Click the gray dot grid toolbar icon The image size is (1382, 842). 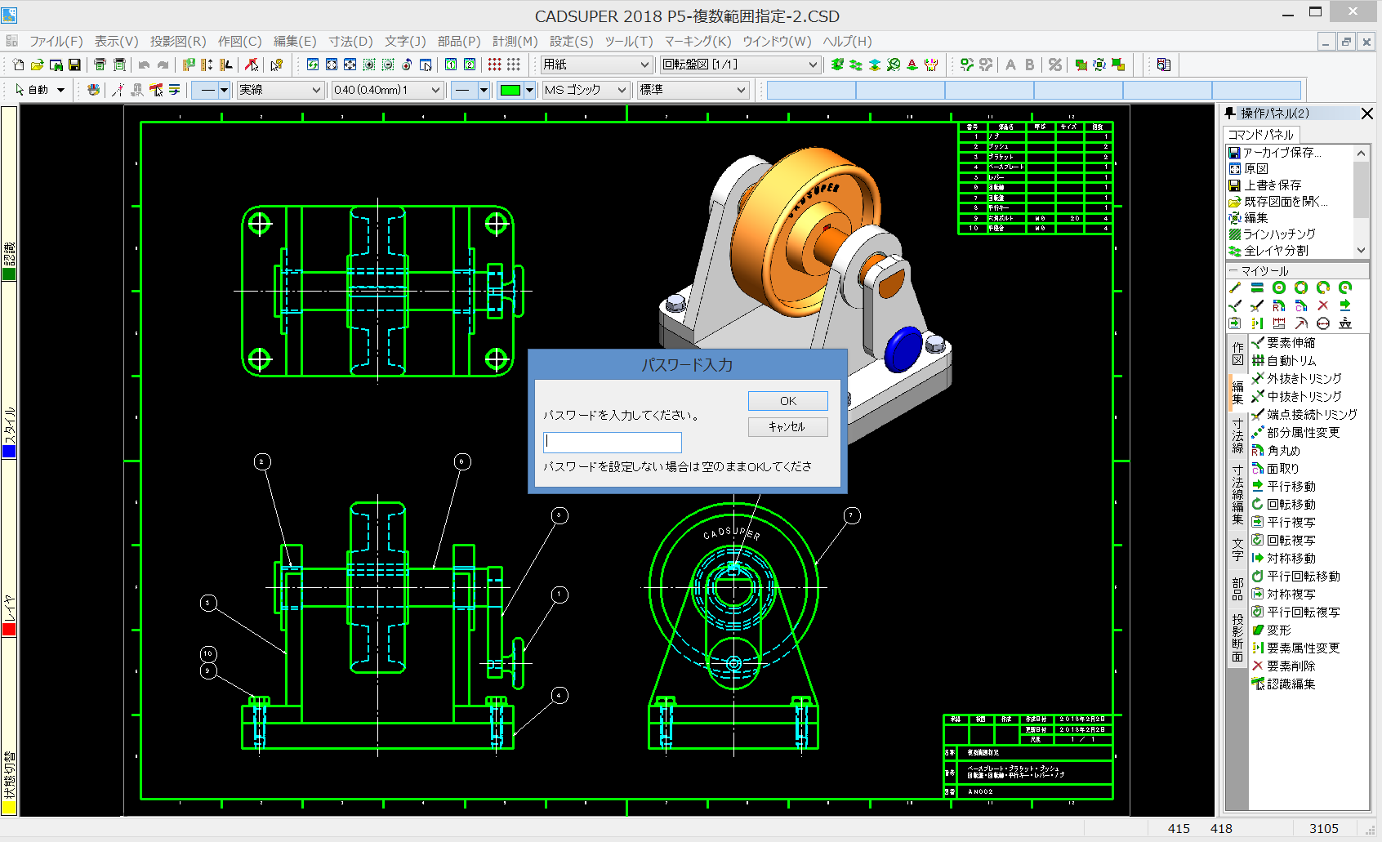point(514,65)
